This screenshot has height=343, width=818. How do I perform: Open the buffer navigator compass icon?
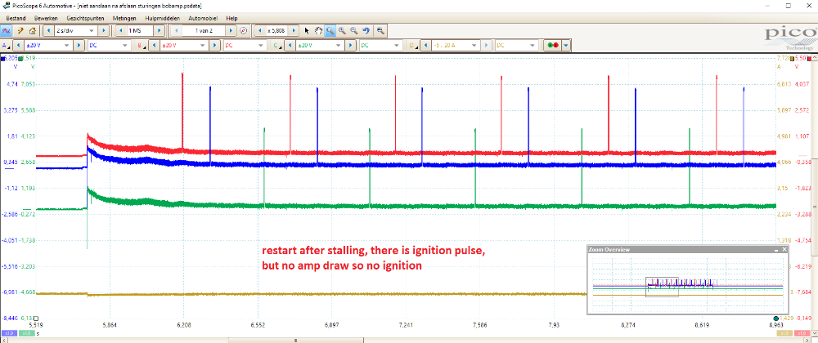coord(243,30)
